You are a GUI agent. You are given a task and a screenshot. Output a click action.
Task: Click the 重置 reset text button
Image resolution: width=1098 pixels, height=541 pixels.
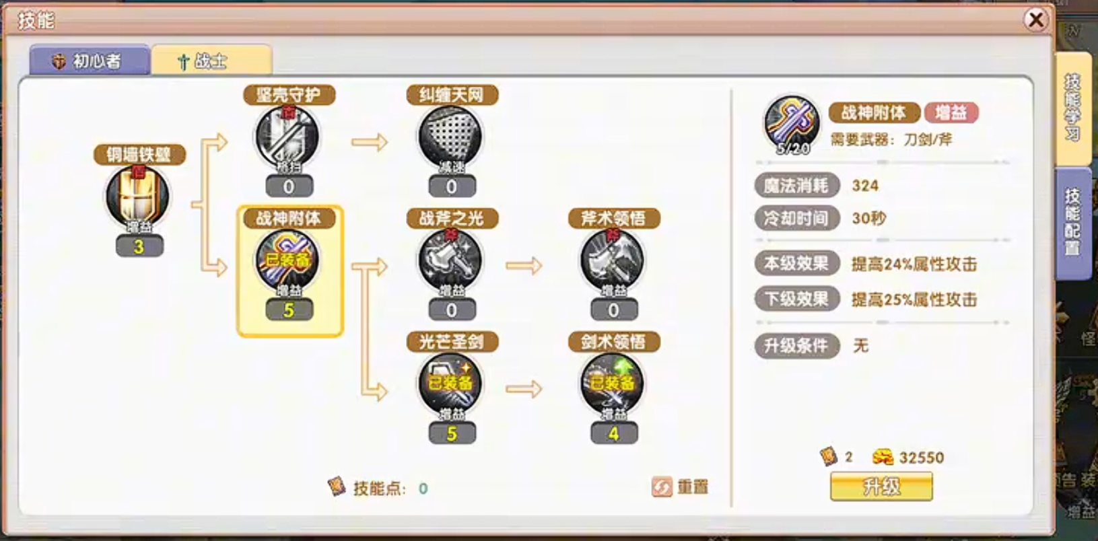(x=693, y=486)
